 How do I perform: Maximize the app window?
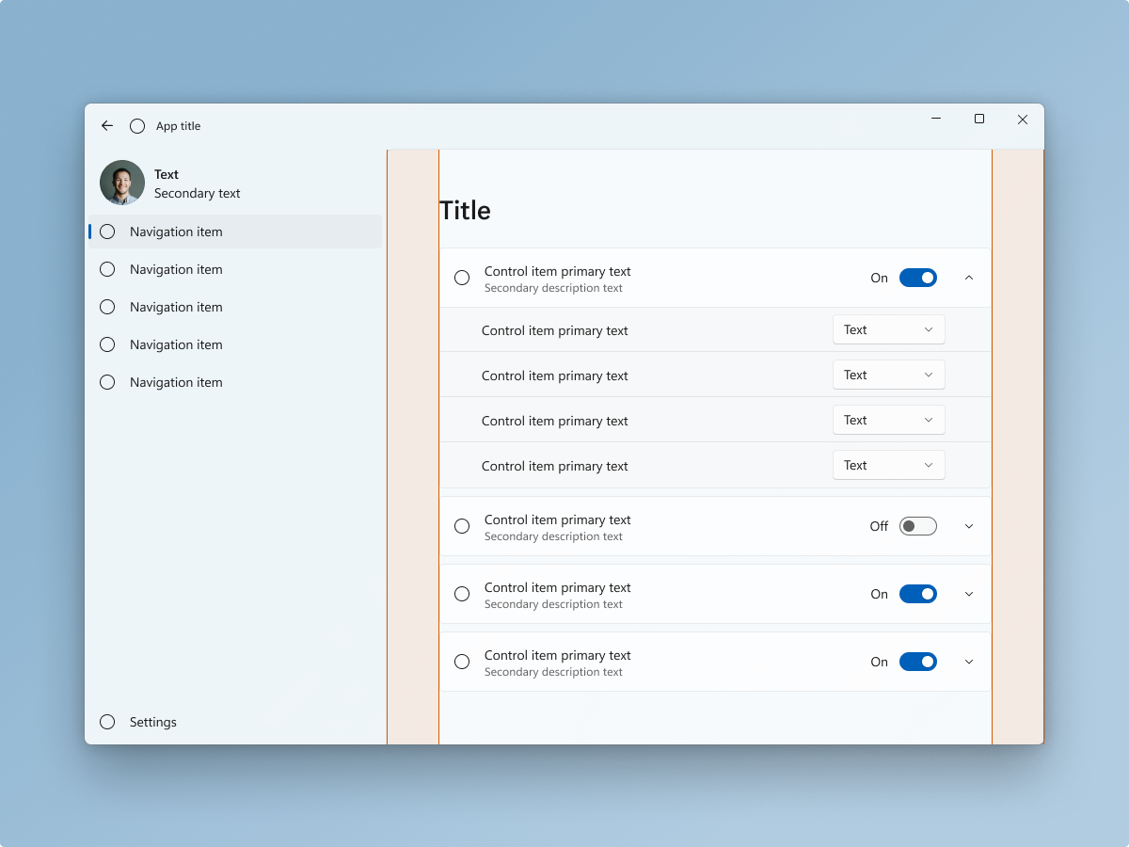click(979, 120)
